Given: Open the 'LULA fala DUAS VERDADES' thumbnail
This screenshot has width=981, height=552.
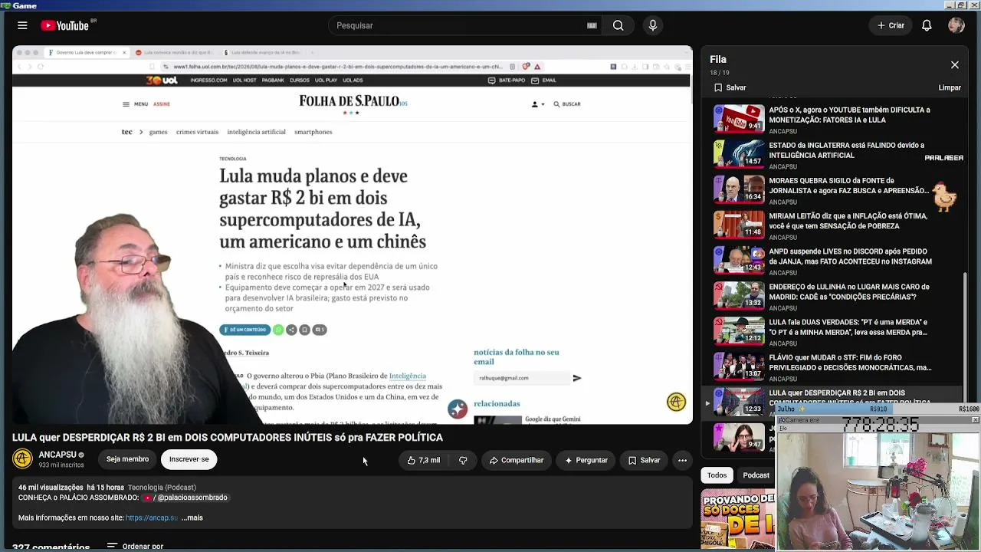Looking at the screenshot, I should (x=739, y=331).
